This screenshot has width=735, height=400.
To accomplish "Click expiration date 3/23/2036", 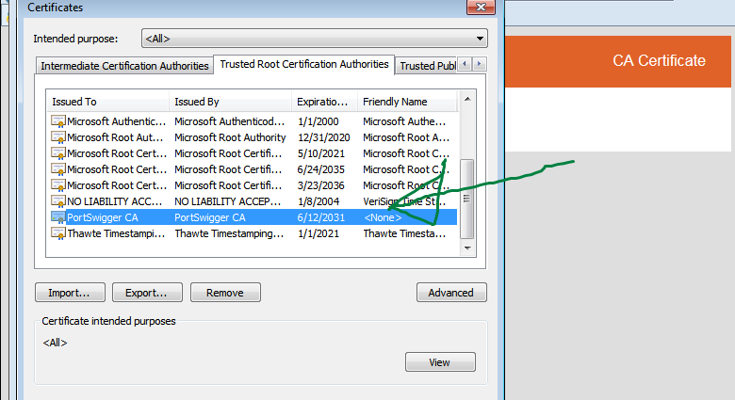I will (321, 185).
